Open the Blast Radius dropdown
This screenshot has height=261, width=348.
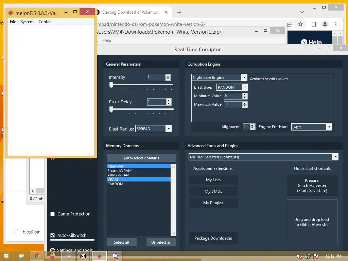point(169,129)
